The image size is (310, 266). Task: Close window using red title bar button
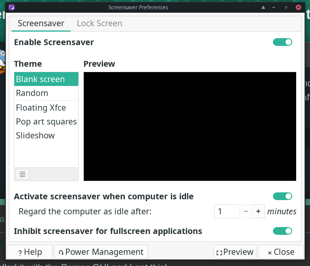[298, 7]
